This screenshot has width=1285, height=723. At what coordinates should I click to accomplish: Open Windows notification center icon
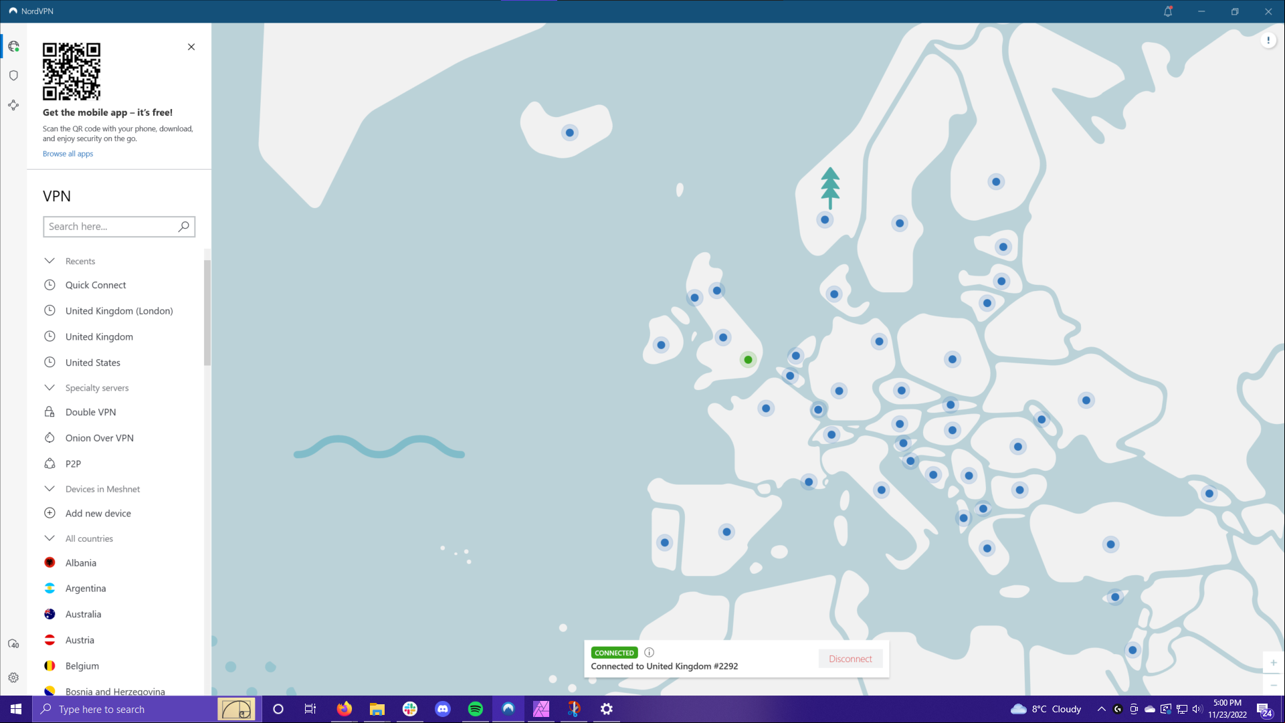[1264, 710]
